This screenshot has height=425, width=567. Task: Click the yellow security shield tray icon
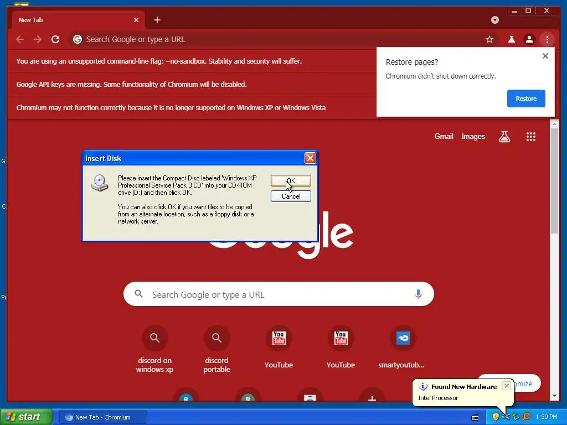coord(496,417)
